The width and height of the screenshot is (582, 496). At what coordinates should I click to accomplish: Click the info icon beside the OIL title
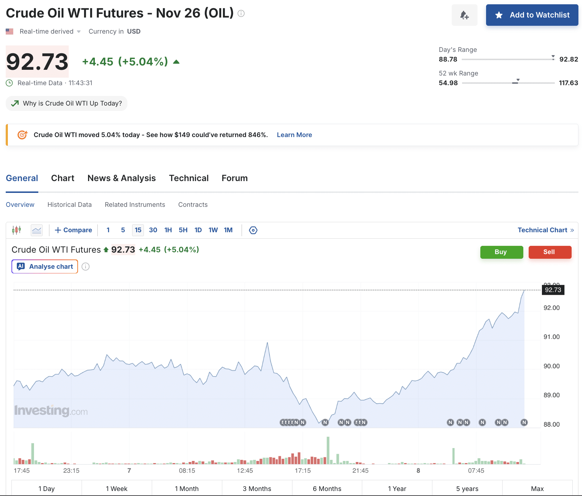pyautogui.click(x=241, y=14)
